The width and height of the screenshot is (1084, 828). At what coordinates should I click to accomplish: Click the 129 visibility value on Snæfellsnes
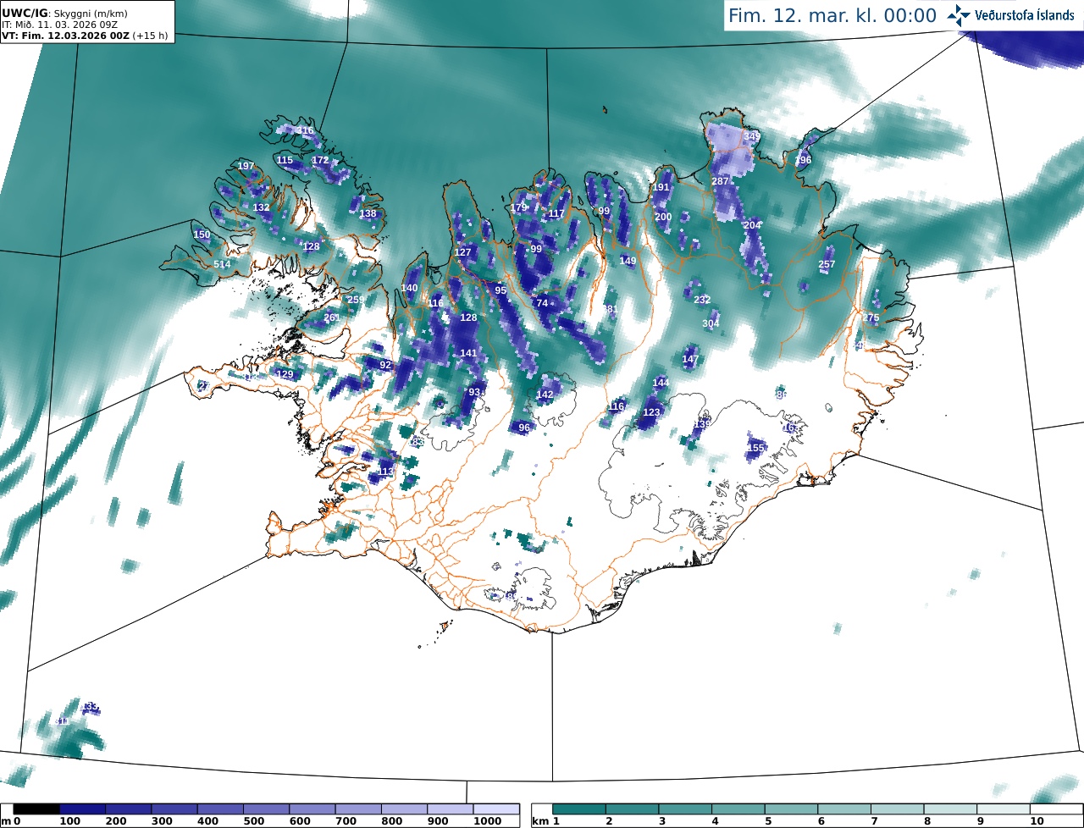(x=285, y=374)
